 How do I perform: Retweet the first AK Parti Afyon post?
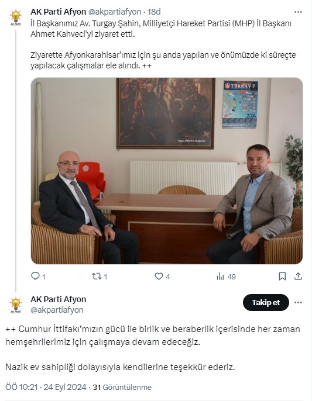coord(97,276)
